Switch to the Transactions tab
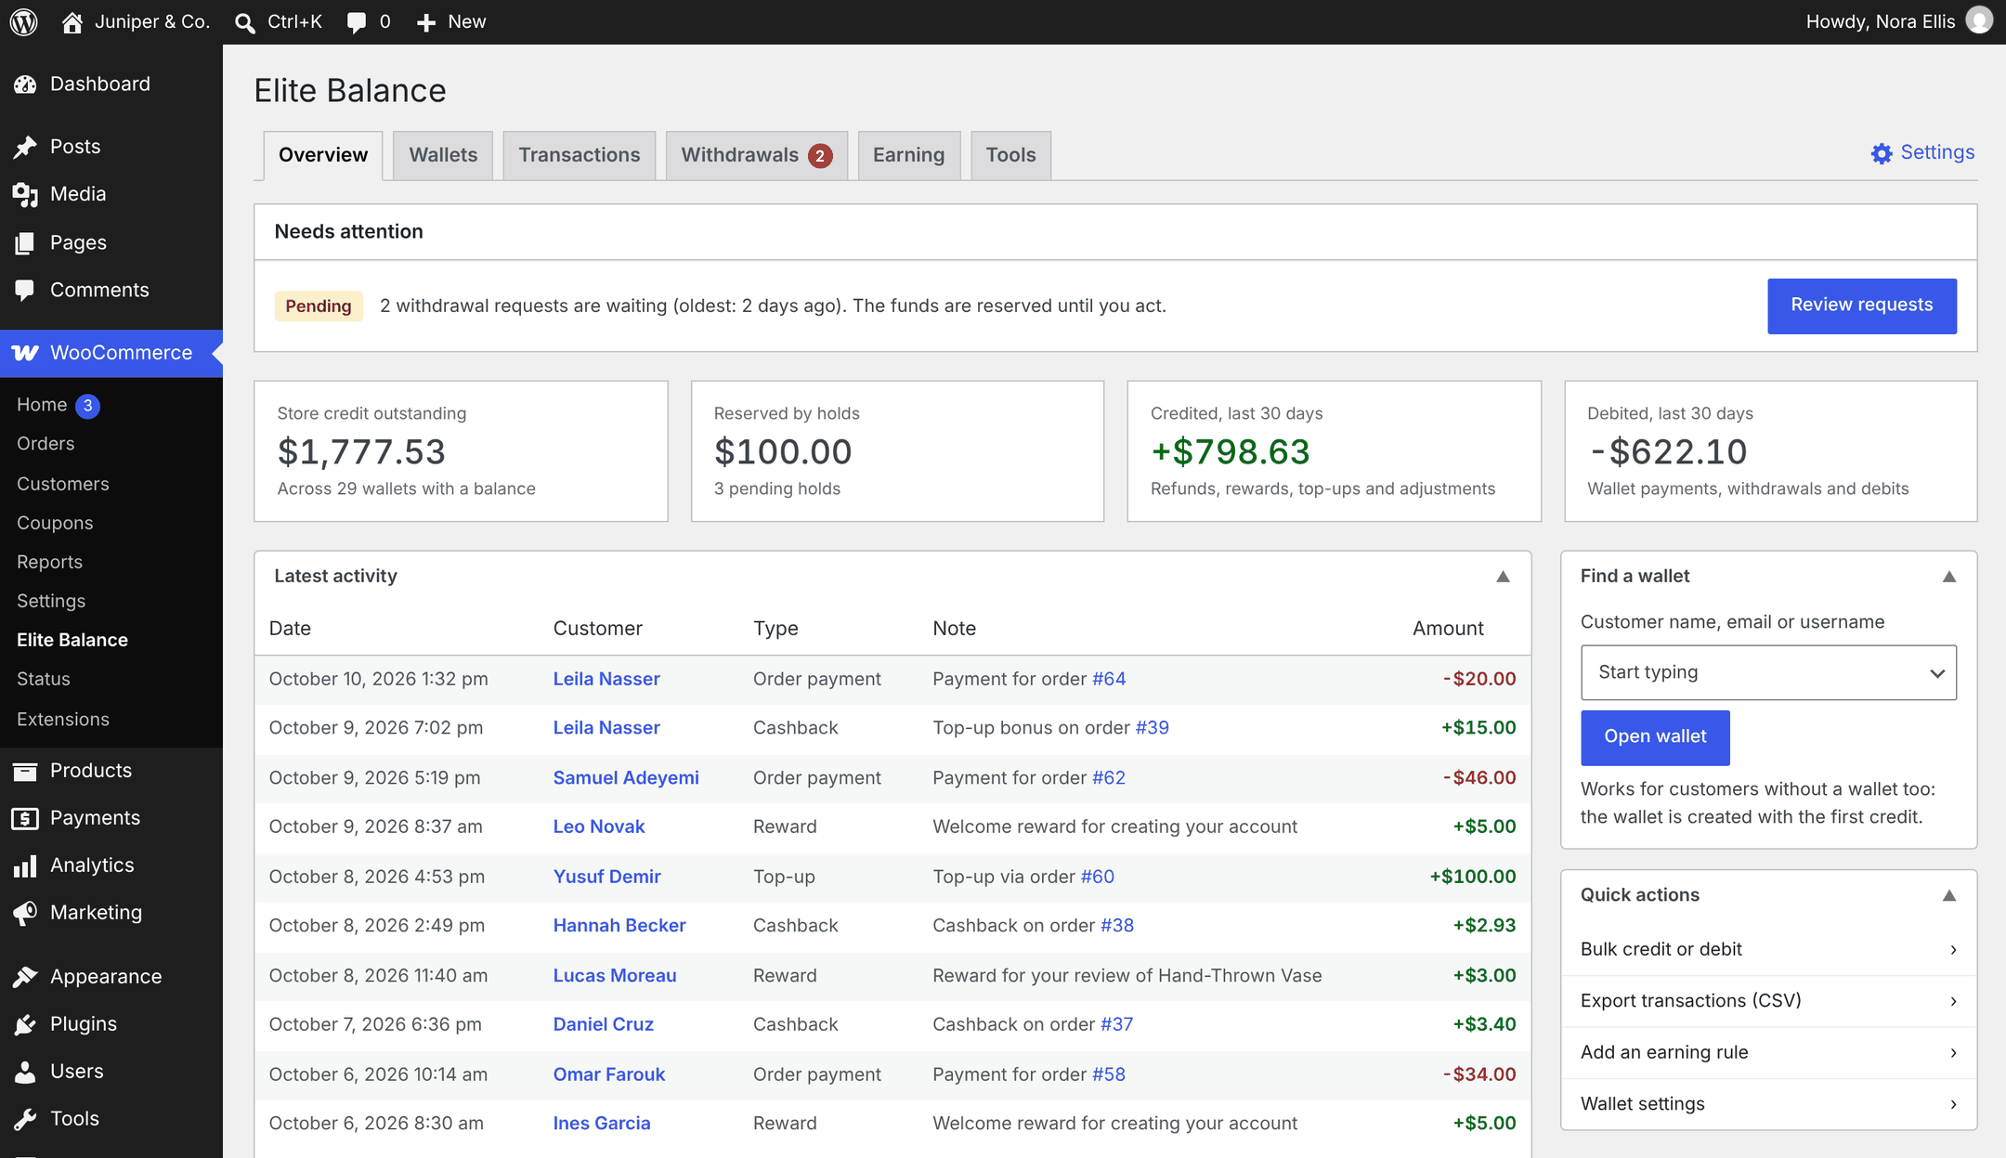The image size is (2006, 1158). point(580,155)
